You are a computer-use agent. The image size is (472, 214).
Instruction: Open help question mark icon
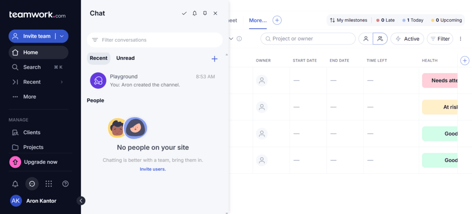[65, 184]
